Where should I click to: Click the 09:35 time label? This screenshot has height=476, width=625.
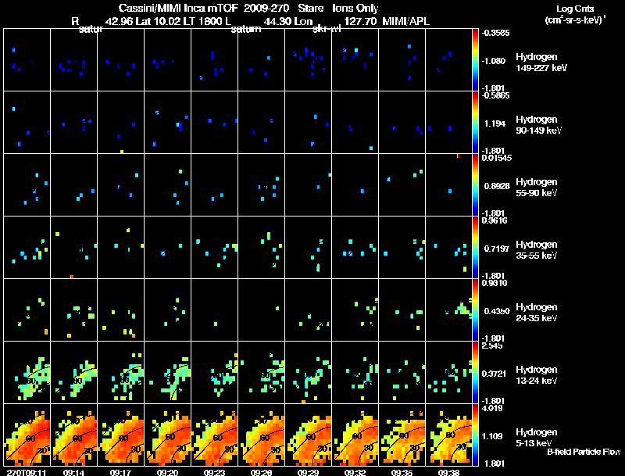tap(402, 472)
